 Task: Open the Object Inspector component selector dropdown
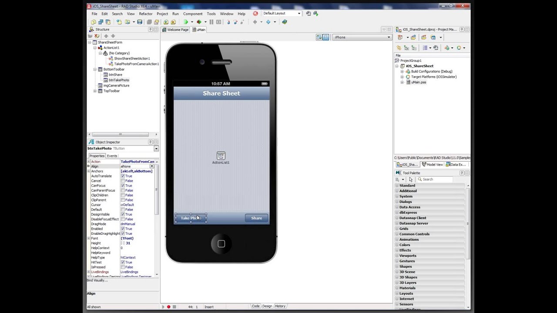tap(156, 149)
